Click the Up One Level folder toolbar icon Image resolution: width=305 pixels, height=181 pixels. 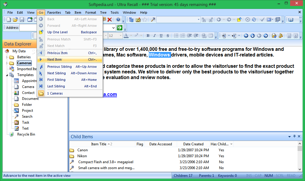tap(239, 20)
